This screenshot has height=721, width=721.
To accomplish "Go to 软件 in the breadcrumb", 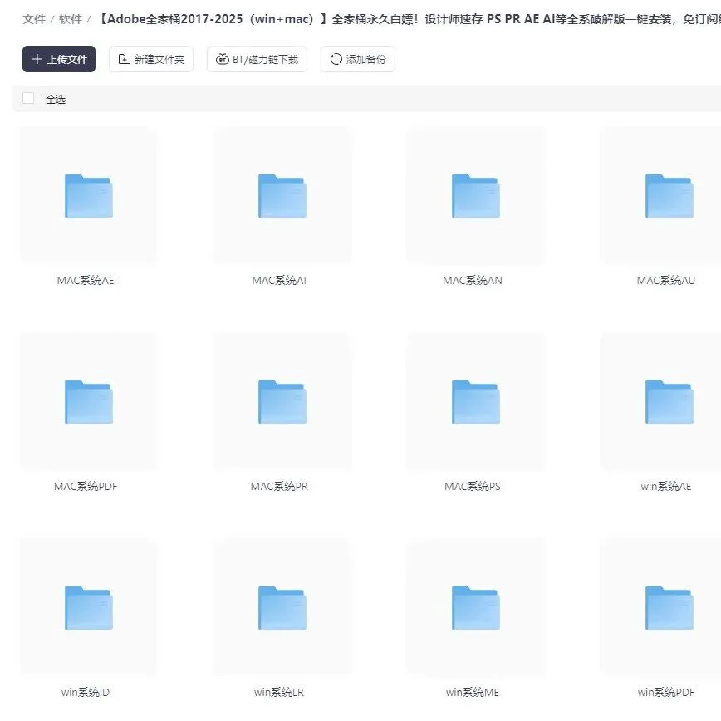I will point(71,19).
